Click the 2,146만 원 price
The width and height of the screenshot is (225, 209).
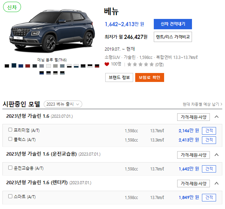(189, 130)
